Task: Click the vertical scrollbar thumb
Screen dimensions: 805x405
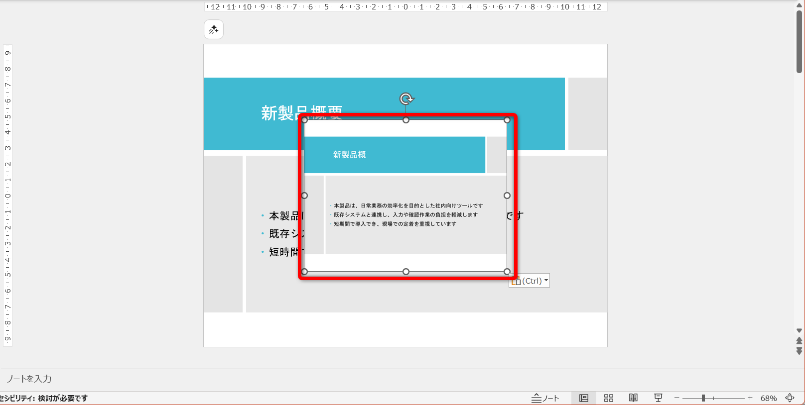Action: point(799,41)
